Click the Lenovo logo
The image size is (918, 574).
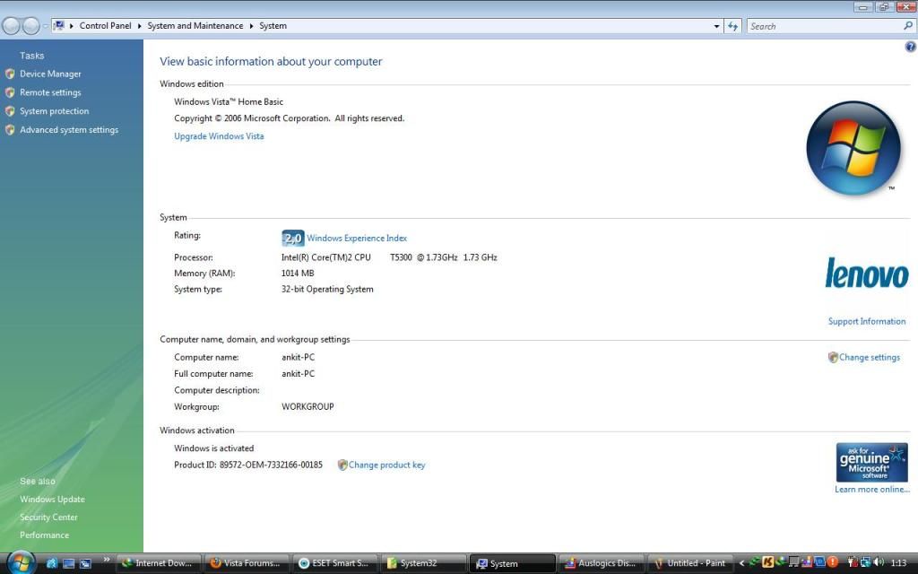867,274
